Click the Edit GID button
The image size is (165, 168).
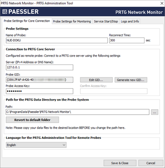click(96, 80)
